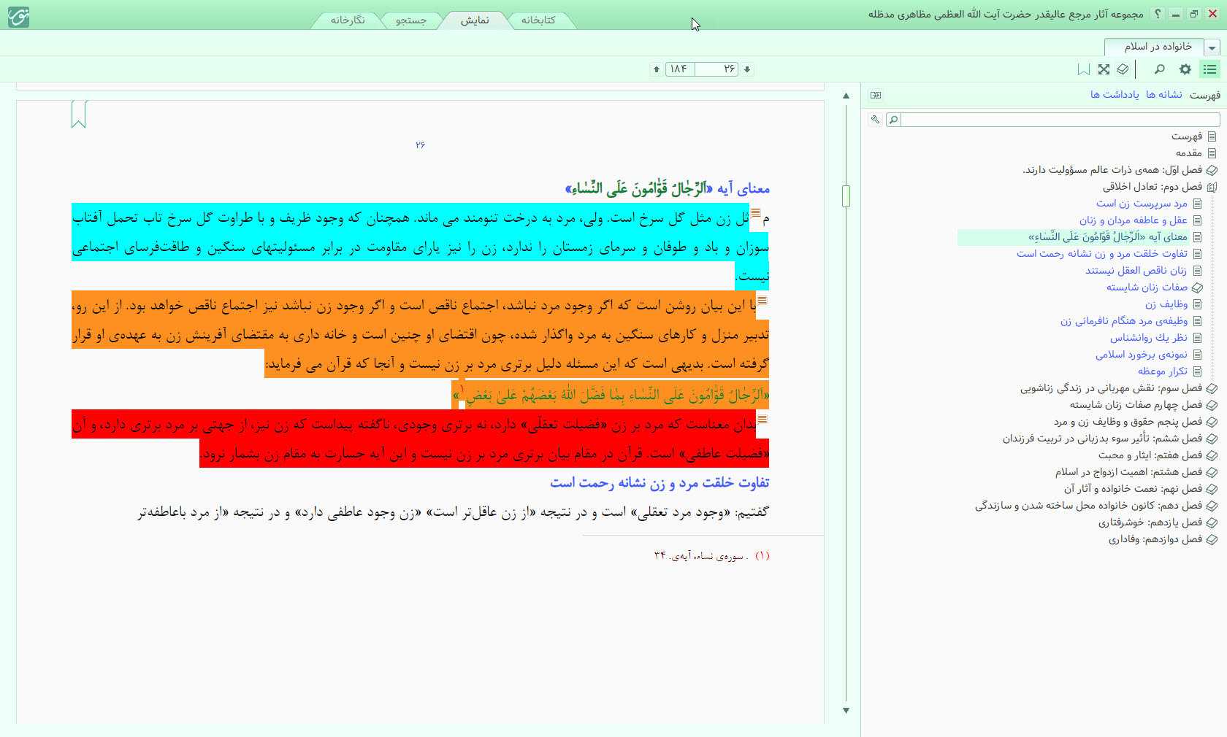The width and height of the screenshot is (1227, 737).
Task: Go to next page with down arrow
Action: point(747,69)
